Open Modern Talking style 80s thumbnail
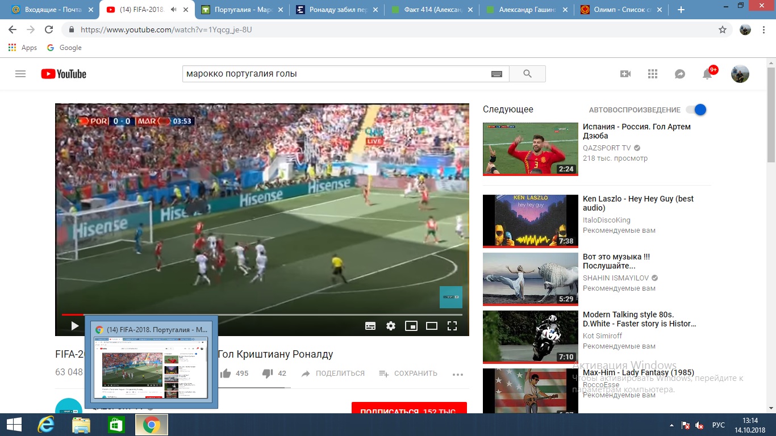Screen dimensions: 776x436 click(x=531, y=337)
